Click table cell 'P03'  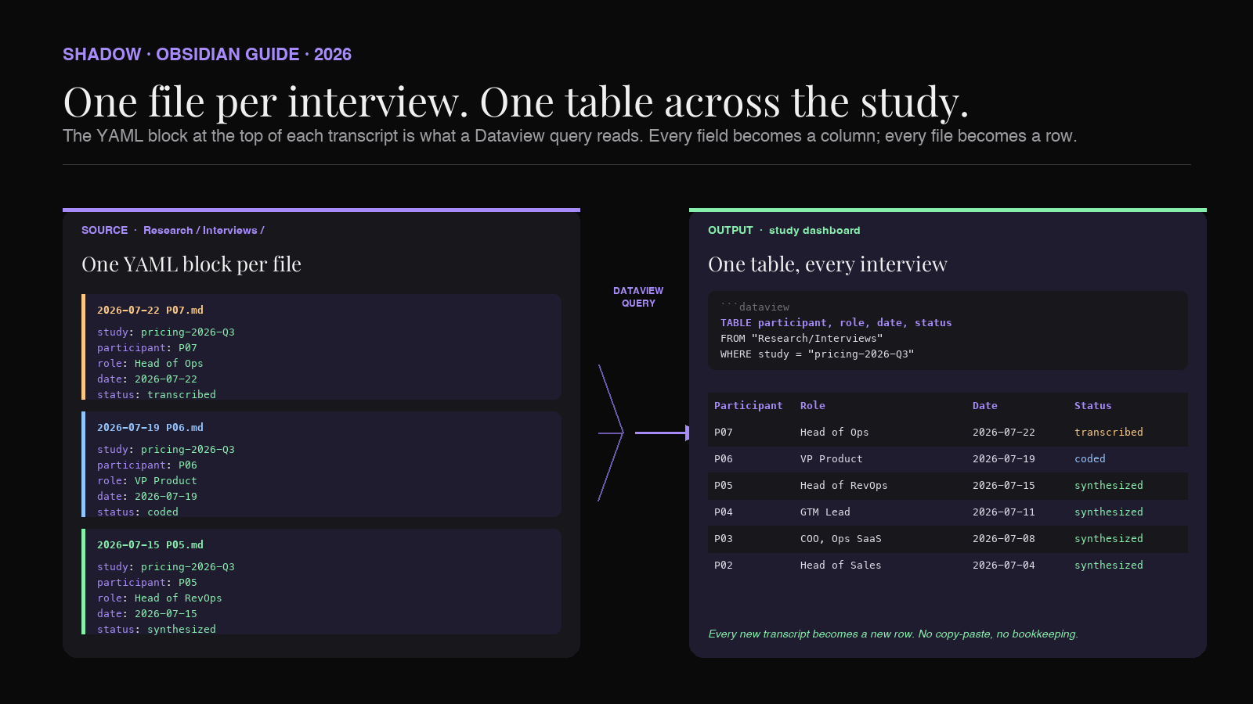coord(724,539)
